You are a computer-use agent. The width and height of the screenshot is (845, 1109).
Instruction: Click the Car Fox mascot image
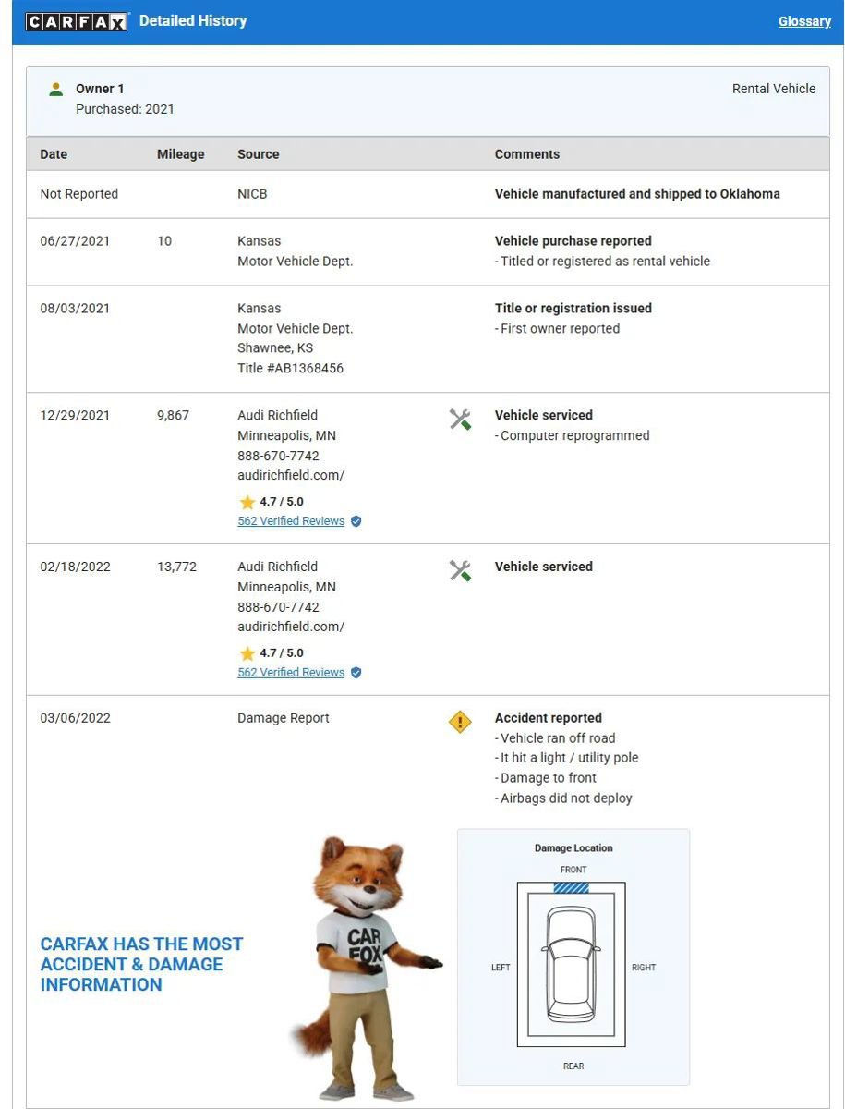[365, 966]
